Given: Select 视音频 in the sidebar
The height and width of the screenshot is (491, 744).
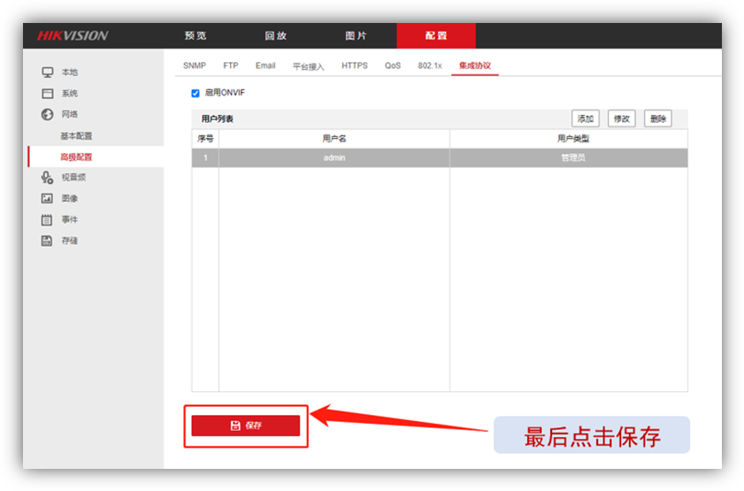Looking at the screenshot, I should 73,178.
